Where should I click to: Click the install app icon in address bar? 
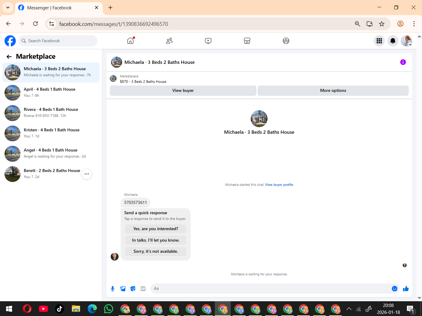point(370,24)
